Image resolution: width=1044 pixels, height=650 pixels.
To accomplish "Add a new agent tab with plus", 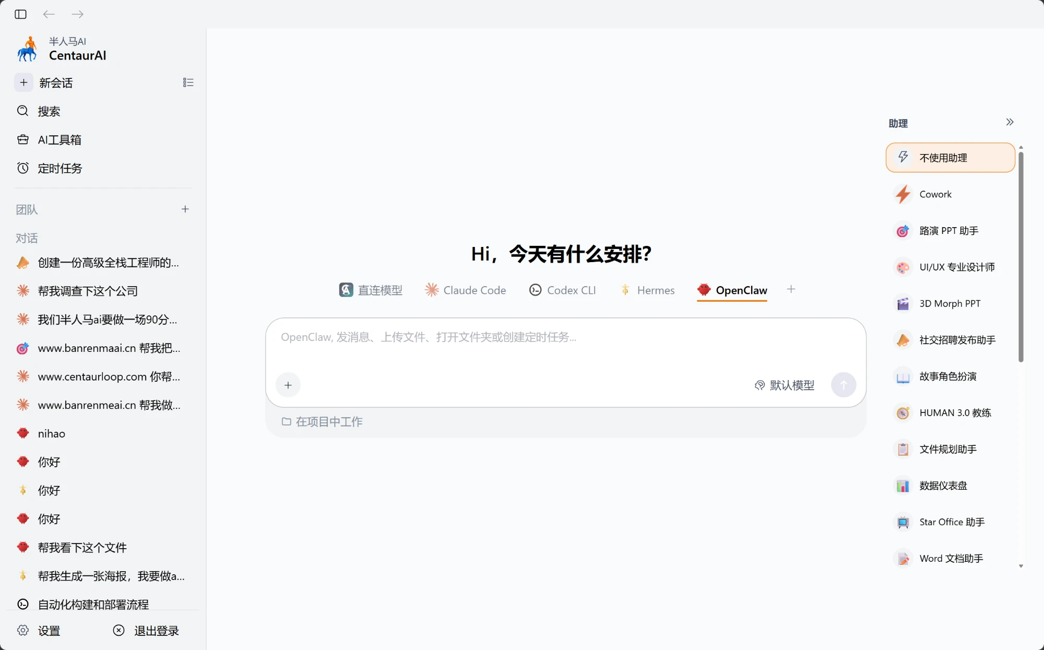I will tap(791, 289).
